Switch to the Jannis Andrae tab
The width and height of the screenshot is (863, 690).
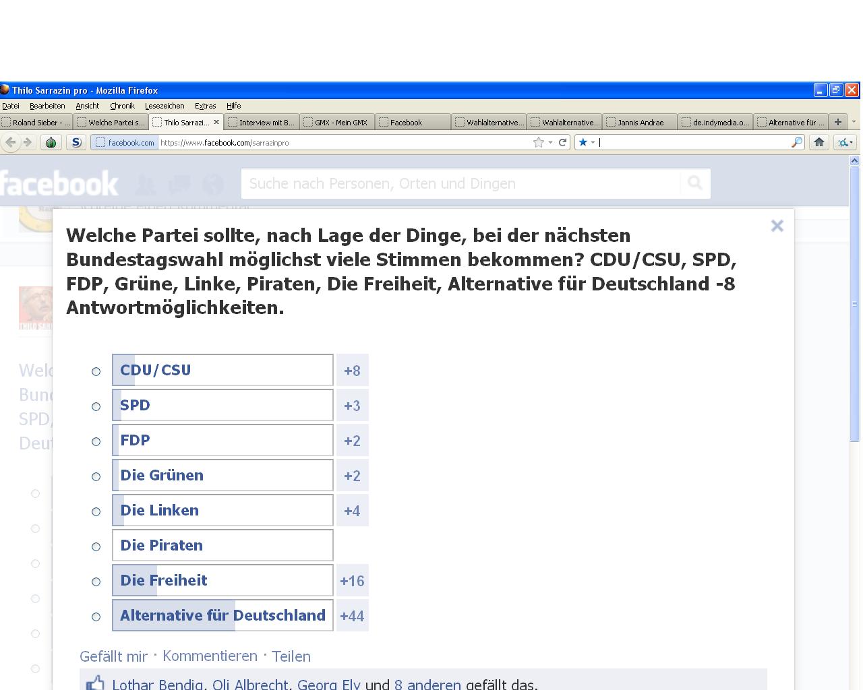(639, 122)
